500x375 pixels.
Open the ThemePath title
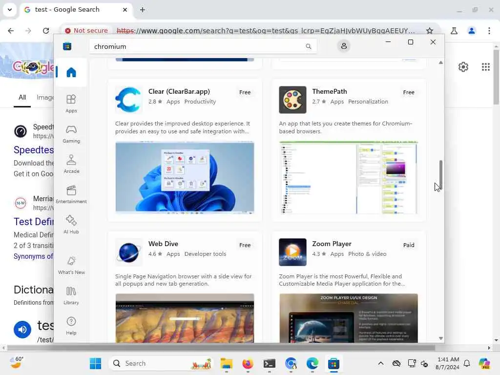pos(330,91)
